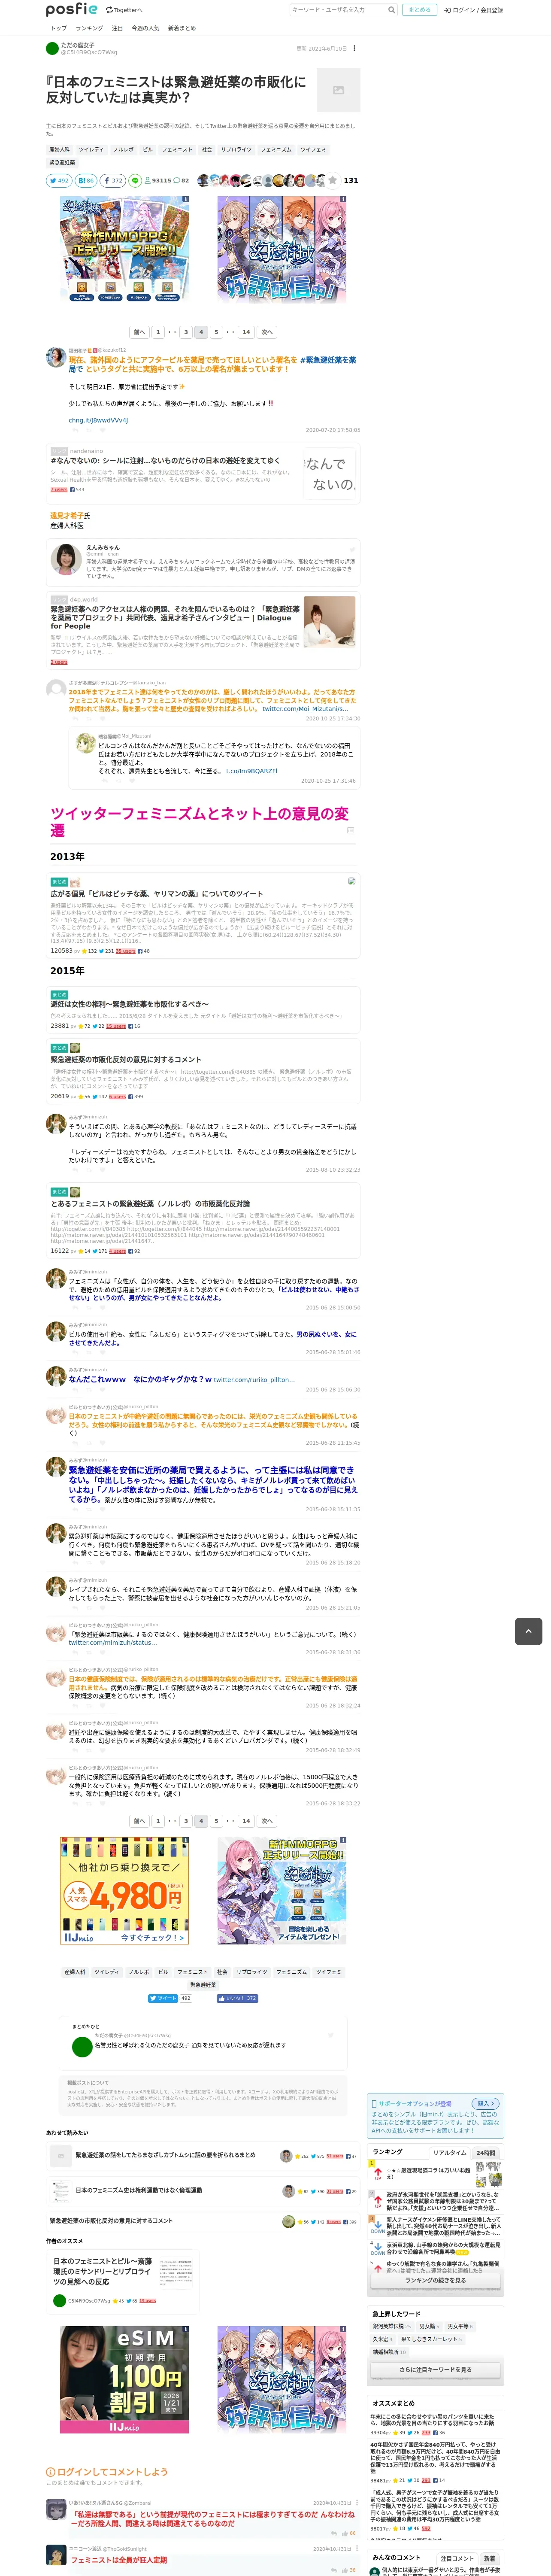This screenshot has height=2576, width=551.
Task: Open ログイン / 会員登録 link
Action: coord(473,10)
